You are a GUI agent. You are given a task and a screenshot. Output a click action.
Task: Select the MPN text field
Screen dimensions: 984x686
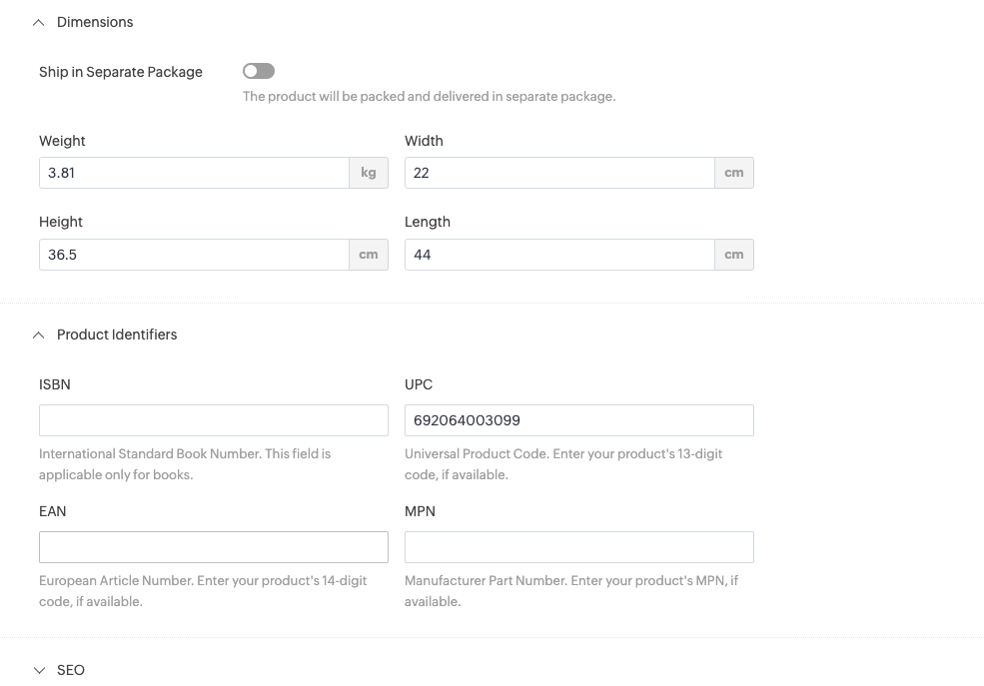pyautogui.click(x=578, y=547)
